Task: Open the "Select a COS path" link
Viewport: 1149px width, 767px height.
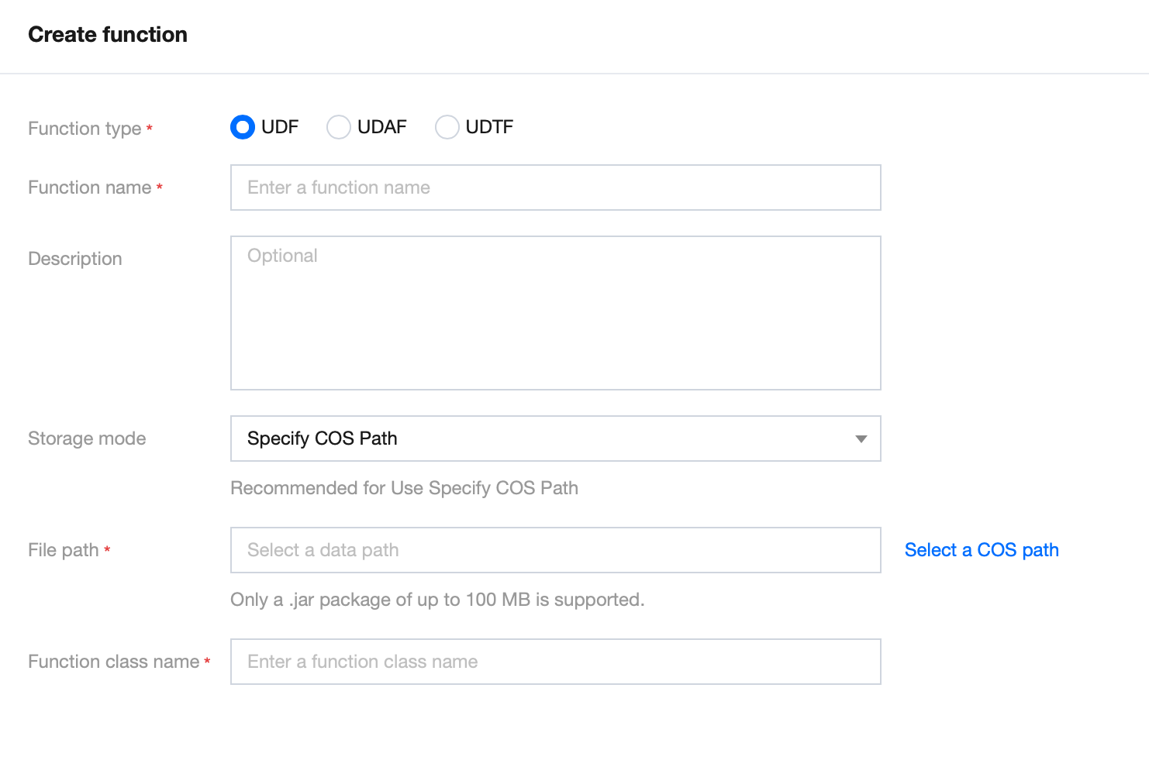Action: pos(982,550)
